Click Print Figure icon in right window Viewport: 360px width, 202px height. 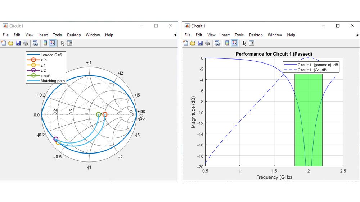click(207, 43)
